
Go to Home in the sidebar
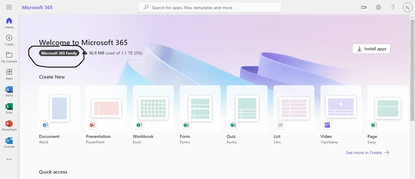coord(9,23)
